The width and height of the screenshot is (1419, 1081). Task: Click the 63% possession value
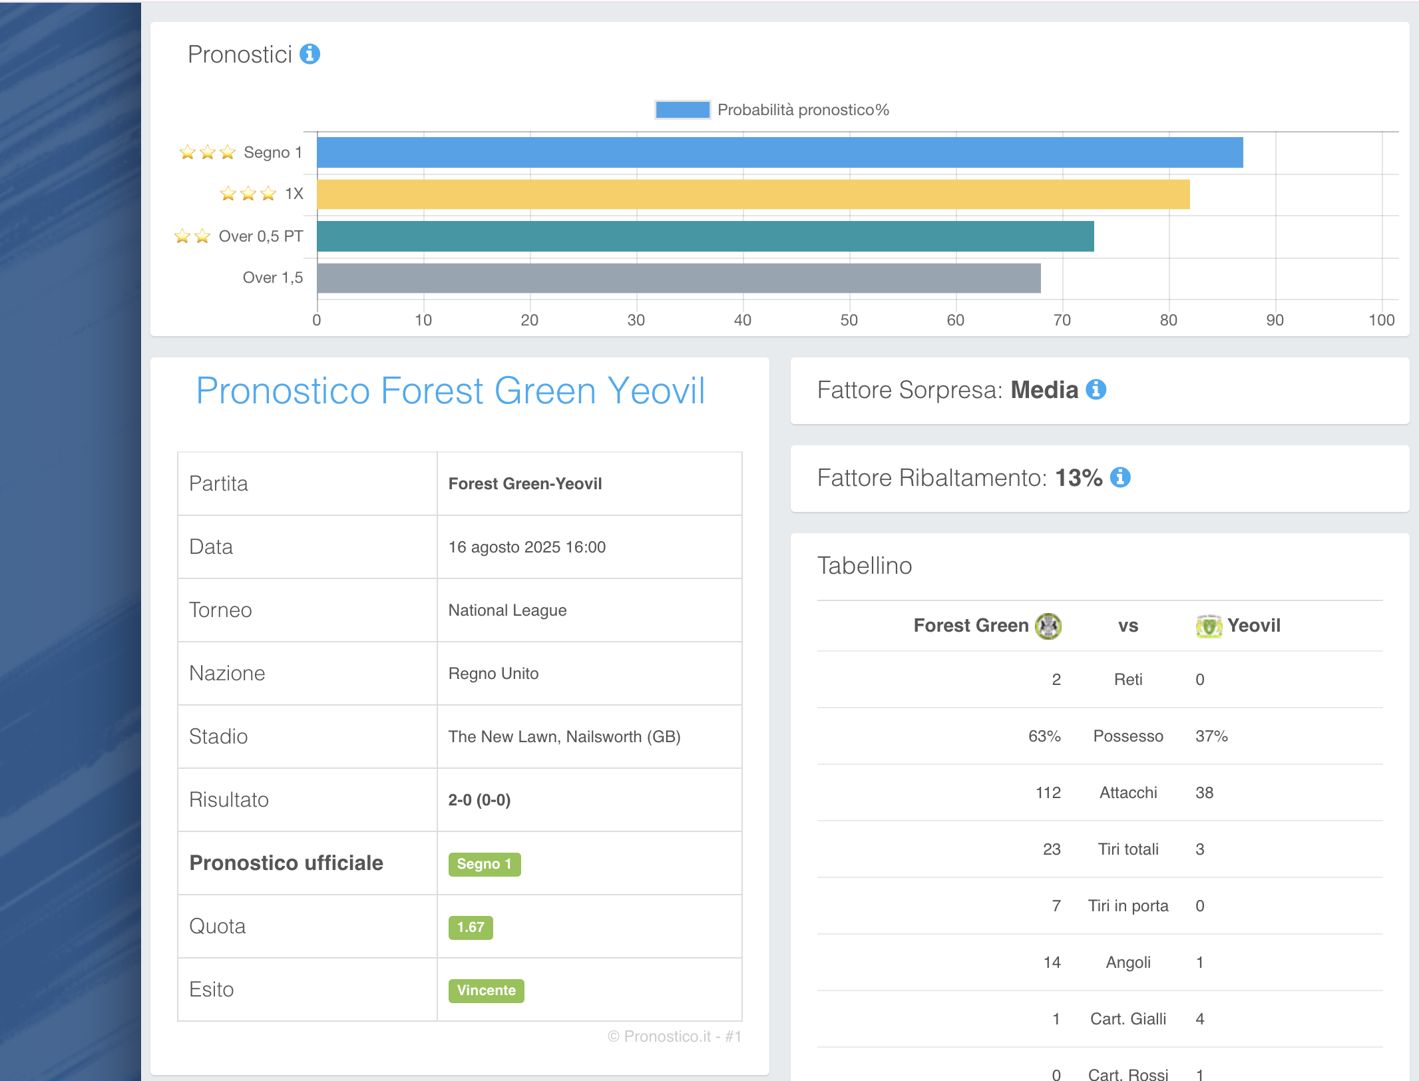1044,736
